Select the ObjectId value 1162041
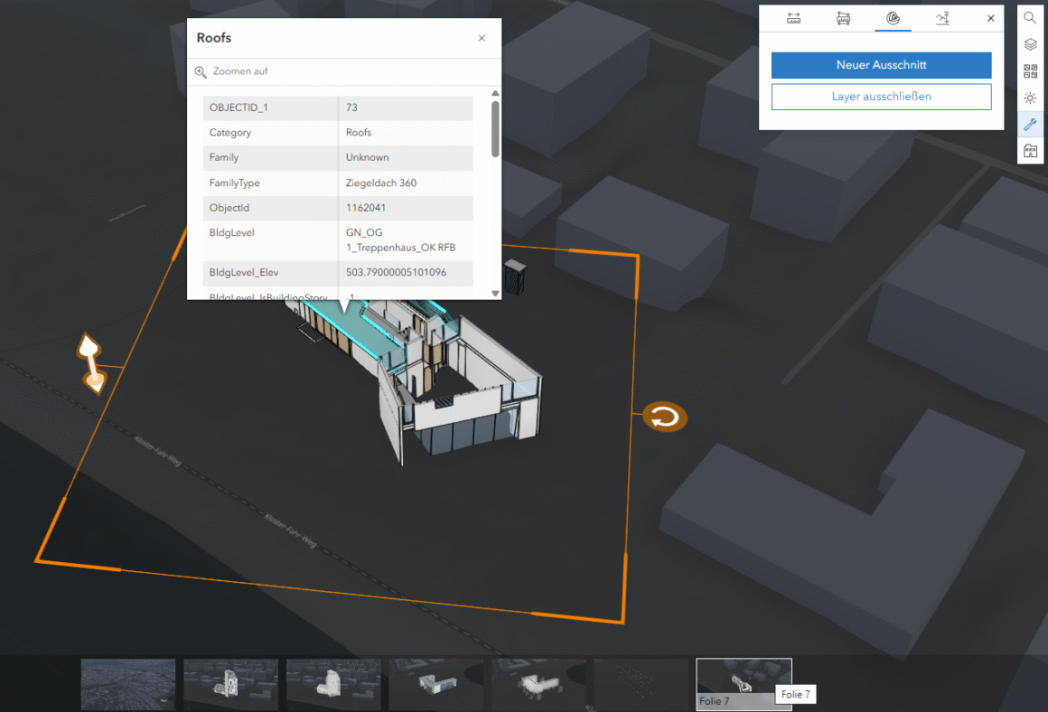The height and width of the screenshot is (712, 1048). [x=366, y=208]
